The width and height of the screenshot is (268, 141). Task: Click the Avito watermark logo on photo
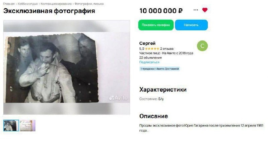point(118,98)
